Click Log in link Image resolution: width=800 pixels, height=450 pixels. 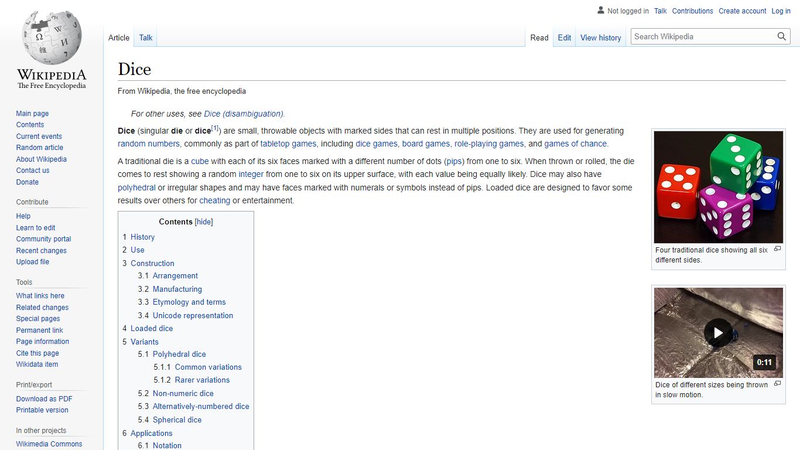coord(781,11)
